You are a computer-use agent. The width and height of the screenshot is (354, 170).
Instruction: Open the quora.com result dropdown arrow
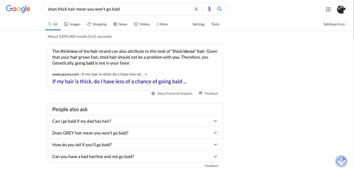tap(146, 75)
